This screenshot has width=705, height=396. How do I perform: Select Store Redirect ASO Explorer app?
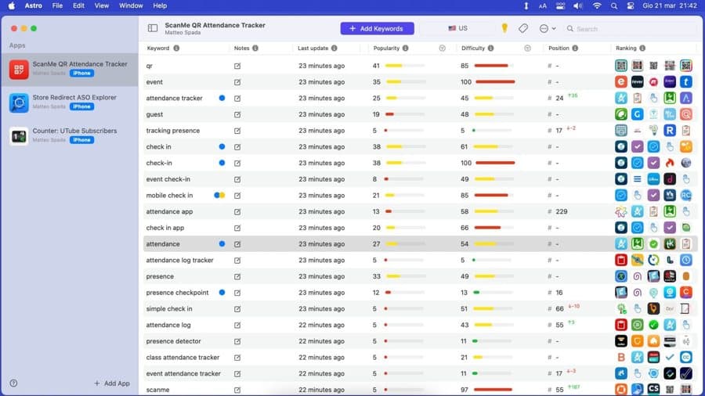70,103
